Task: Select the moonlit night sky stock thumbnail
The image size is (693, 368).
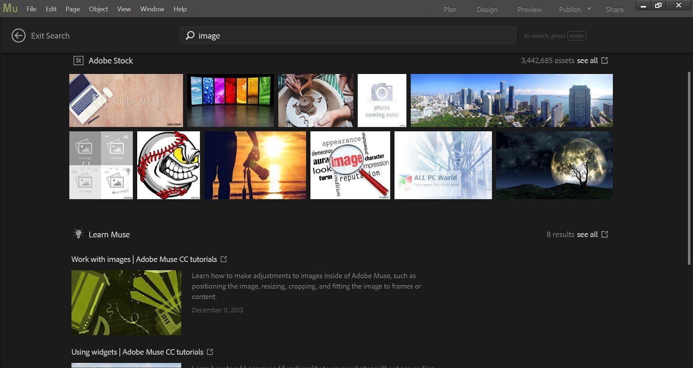Action: pos(554,165)
